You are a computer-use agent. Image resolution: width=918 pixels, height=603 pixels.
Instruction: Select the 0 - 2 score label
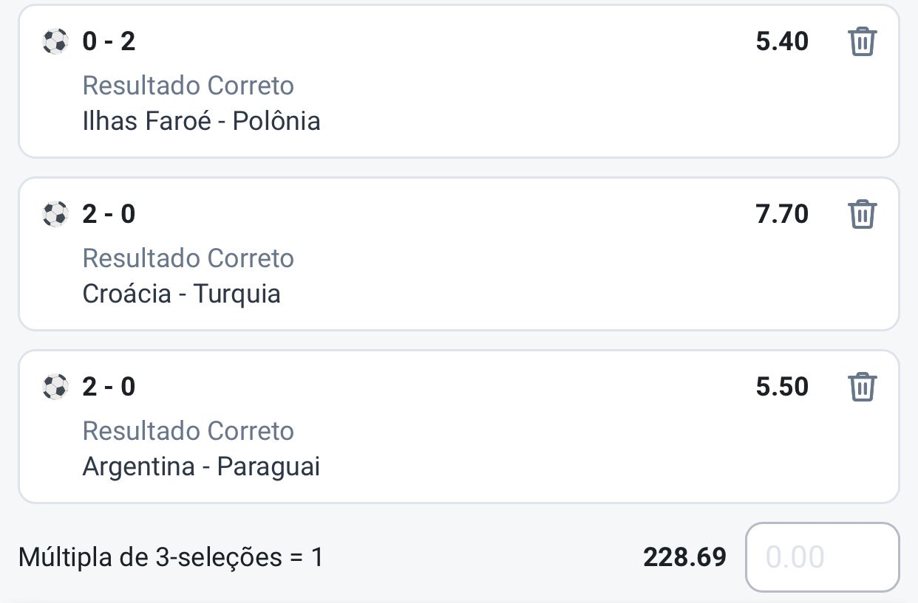pos(109,41)
